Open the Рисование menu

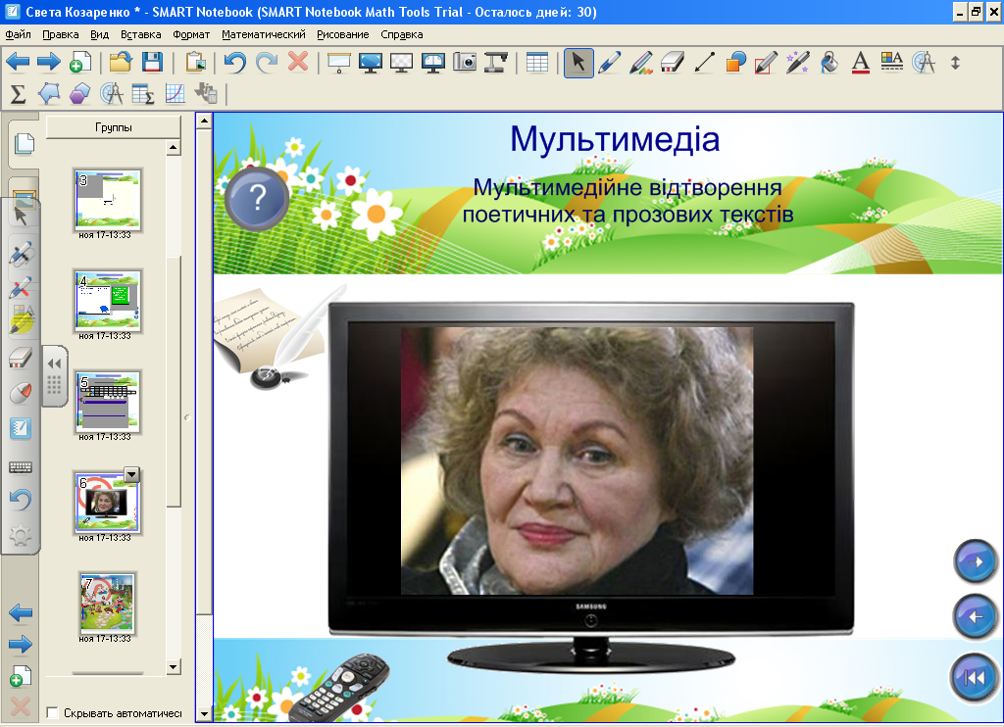click(x=342, y=34)
